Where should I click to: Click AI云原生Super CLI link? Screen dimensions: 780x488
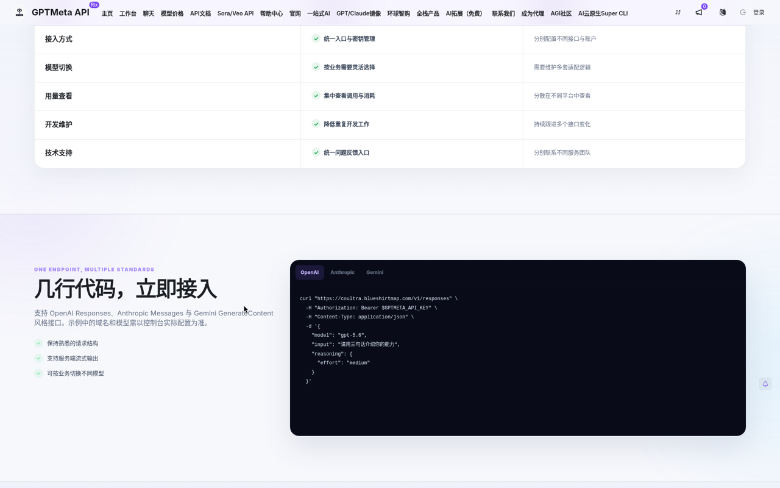coord(603,13)
